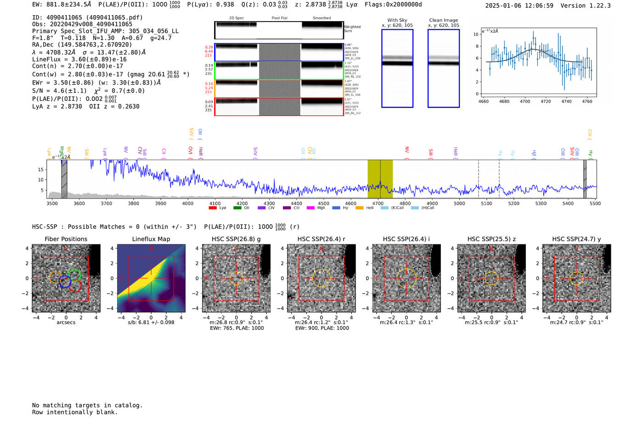The image size is (643, 437).
Task: Click the orange fiber circle in Fiber Positions
Action: 55,277
